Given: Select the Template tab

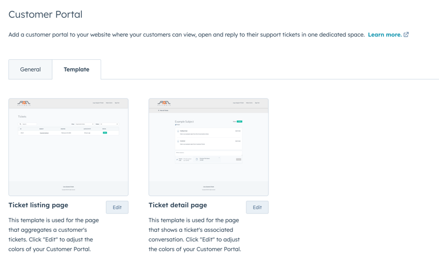Looking at the screenshot, I should (76, 69).
